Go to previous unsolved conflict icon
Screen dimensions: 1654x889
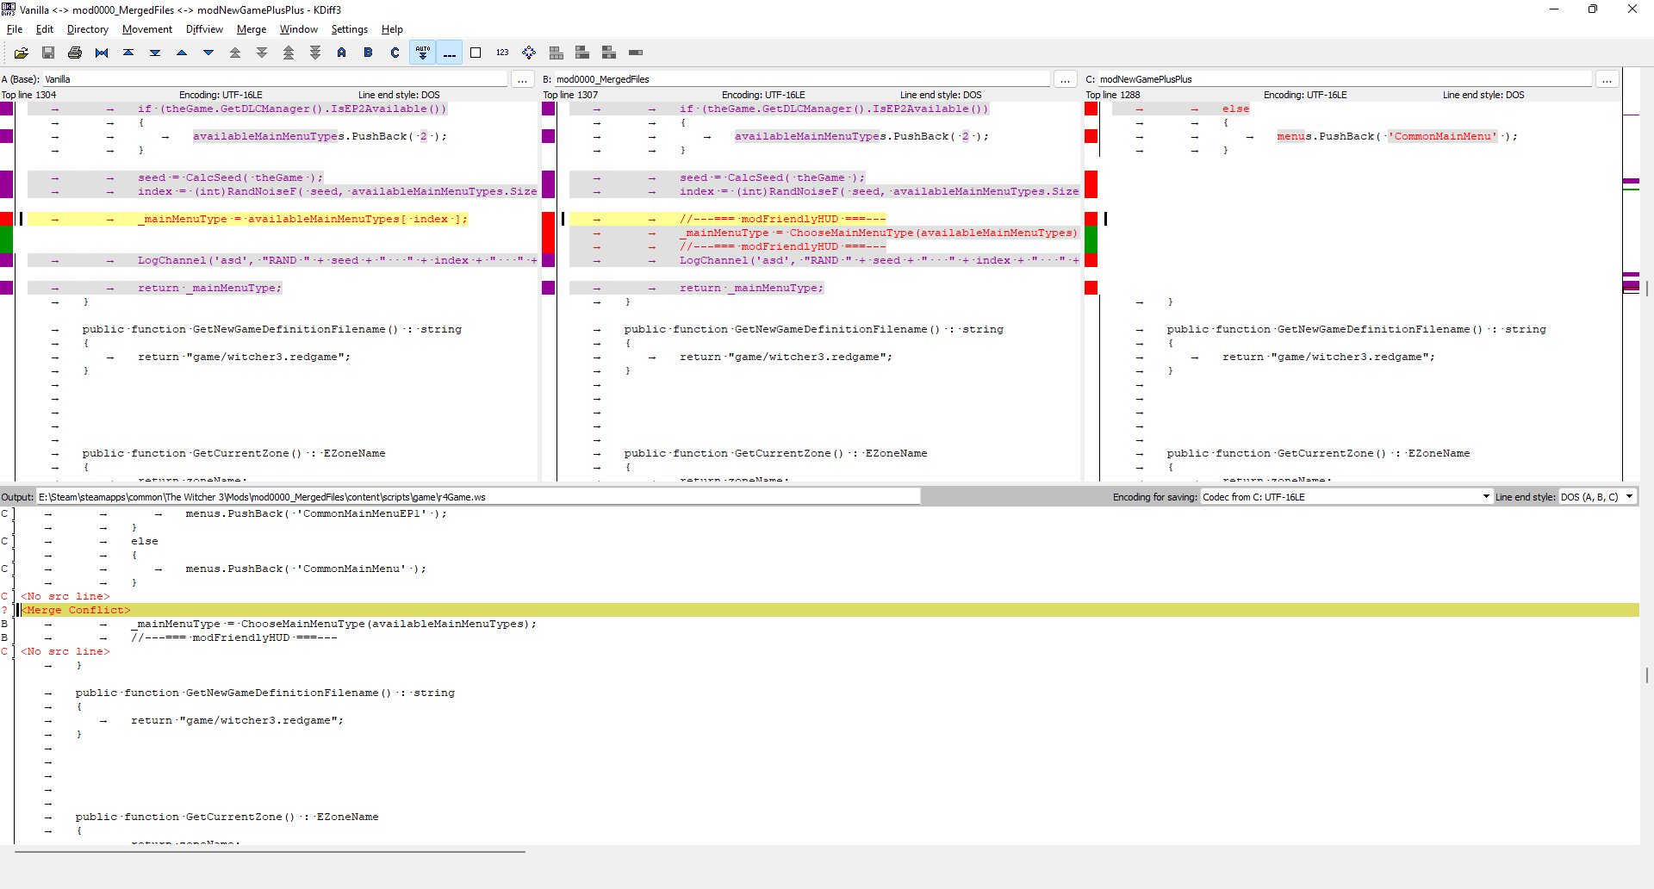[x=289, y=53]
